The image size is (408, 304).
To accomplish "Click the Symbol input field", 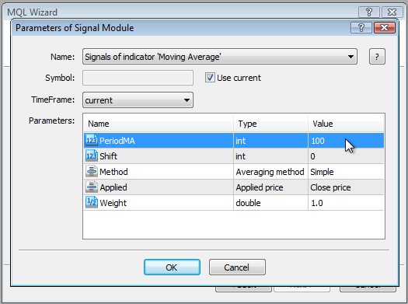I will [138, 78].
